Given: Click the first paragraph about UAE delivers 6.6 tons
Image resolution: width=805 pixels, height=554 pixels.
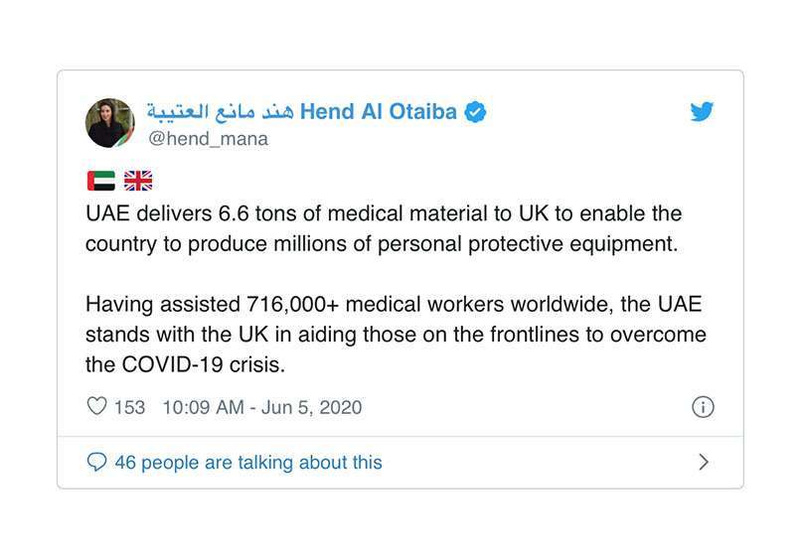Looking at the screenshot, I should click(384, 228).
